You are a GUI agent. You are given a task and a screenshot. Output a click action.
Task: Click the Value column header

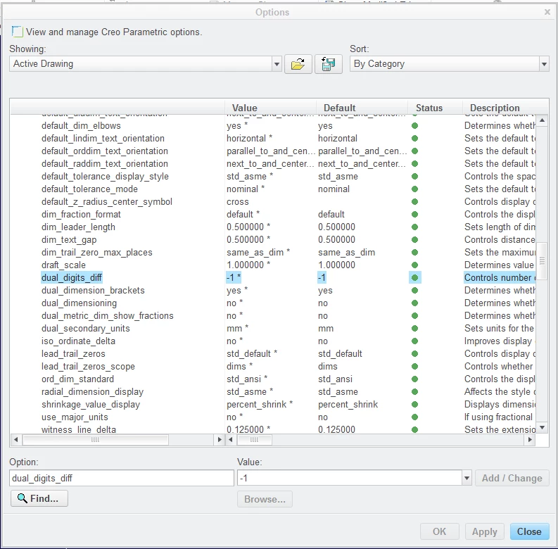point(270,108)
